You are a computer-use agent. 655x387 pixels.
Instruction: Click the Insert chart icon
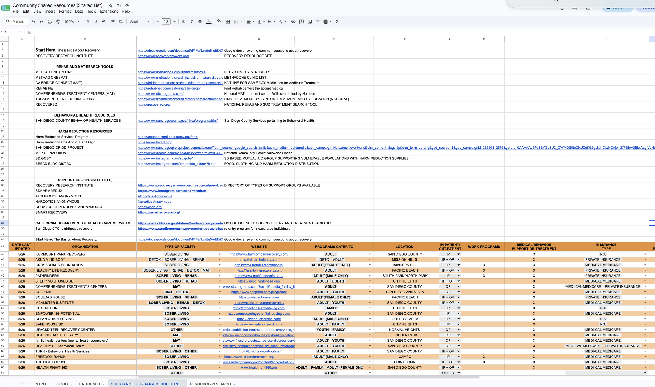click(x=310, y=22)
